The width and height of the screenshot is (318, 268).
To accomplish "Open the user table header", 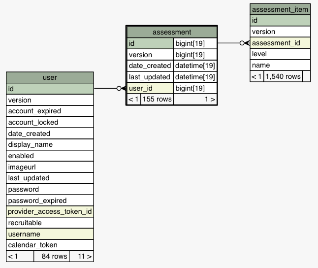I will coord(50,77).
